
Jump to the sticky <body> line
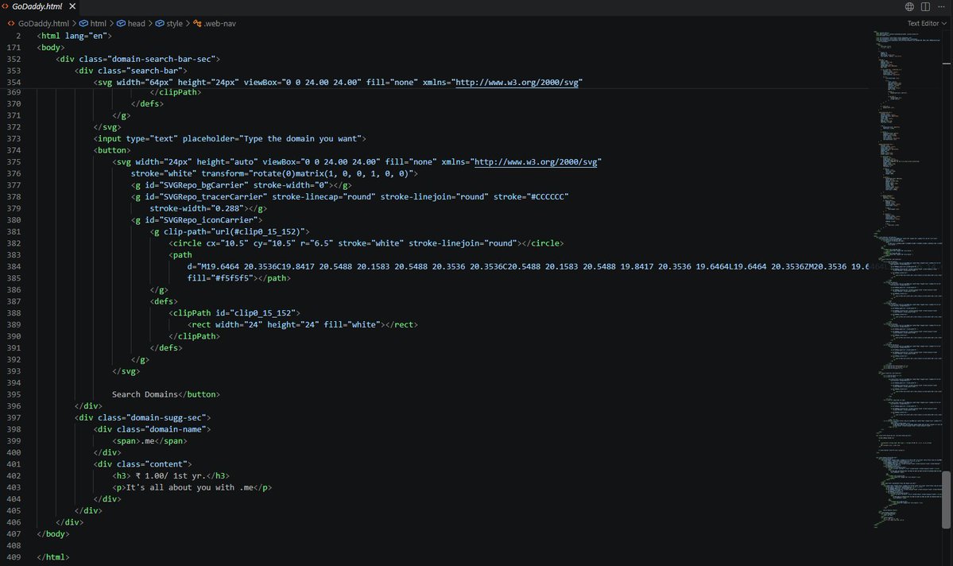point(50,48)
